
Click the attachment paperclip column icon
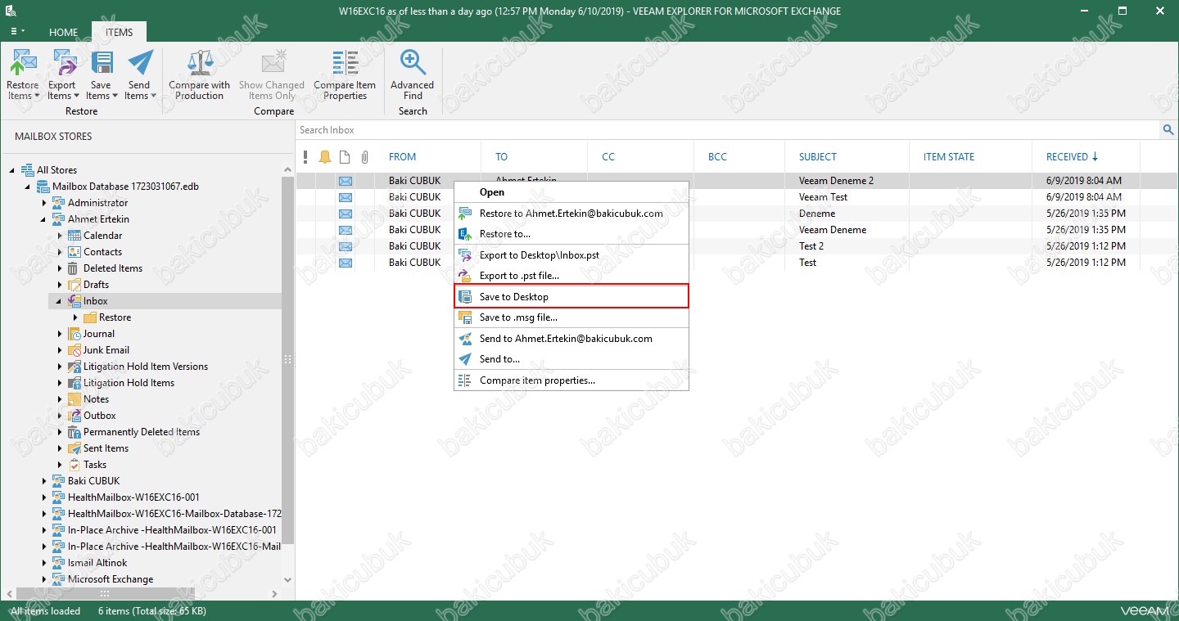365,157
